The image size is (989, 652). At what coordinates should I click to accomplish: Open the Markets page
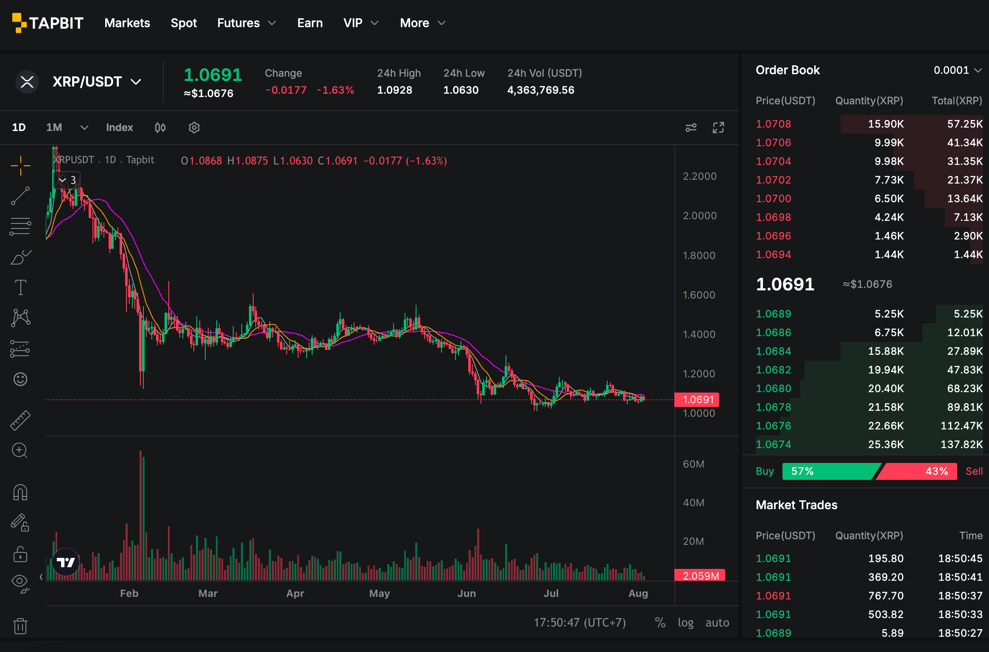pyautogui.click(x=127, y=23)
